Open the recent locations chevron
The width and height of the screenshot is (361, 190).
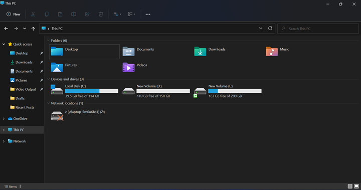tap(25, 29)
